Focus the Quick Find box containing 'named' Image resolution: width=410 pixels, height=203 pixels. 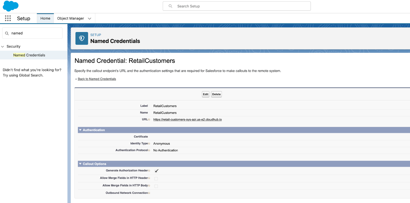(32, 33)
